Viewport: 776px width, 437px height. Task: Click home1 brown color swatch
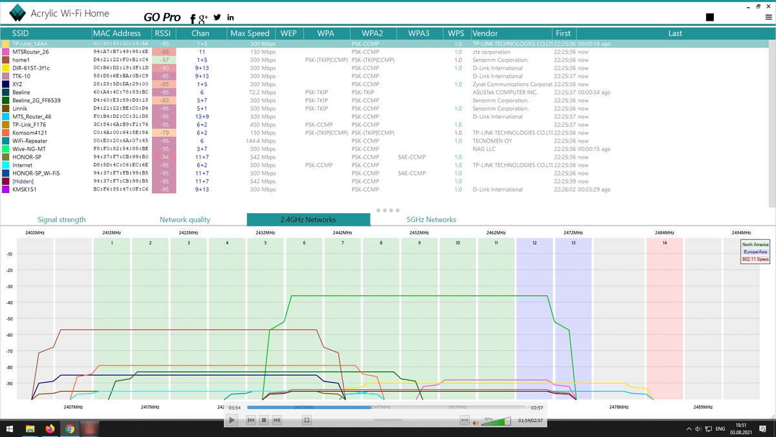coord(6,60)
